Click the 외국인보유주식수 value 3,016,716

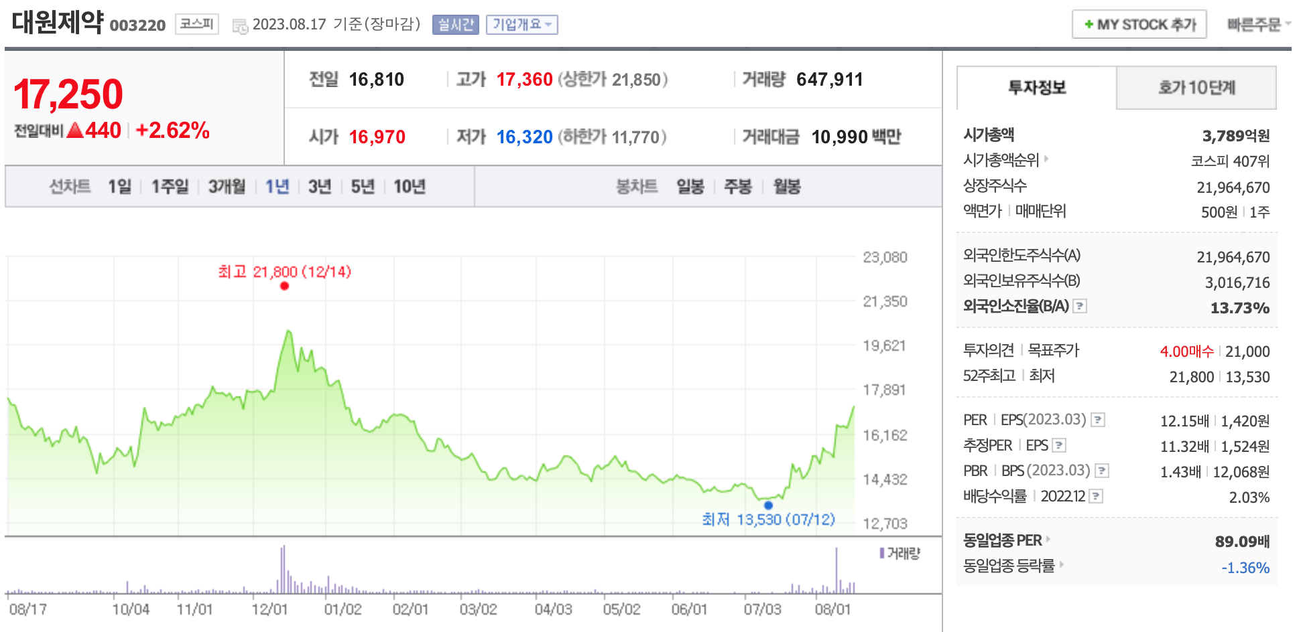(1237, 283)
